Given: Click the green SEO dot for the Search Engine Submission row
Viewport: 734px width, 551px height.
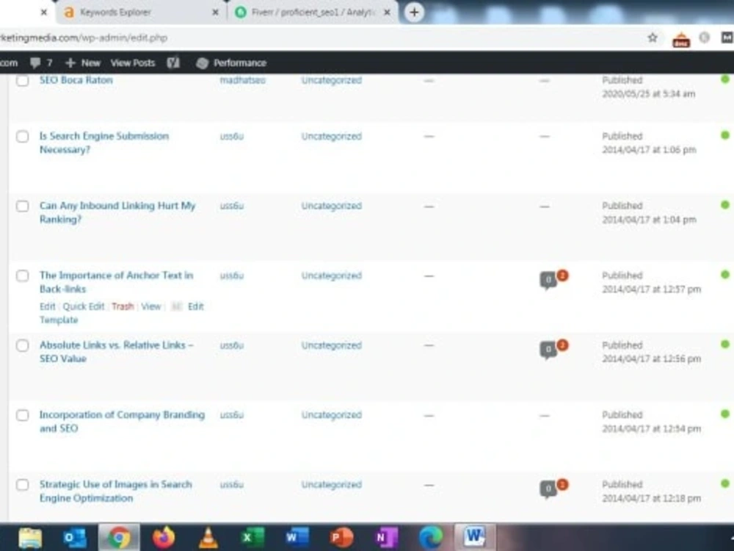Looking at the screenshot, I should pyautogui.click(x=725, y=135).
